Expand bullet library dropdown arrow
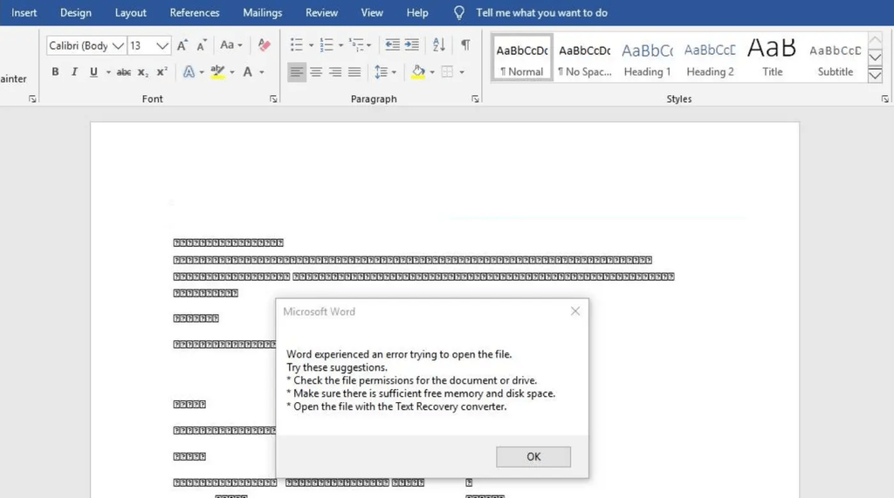Viewport: 894px width, 498px height. [311, 45]
